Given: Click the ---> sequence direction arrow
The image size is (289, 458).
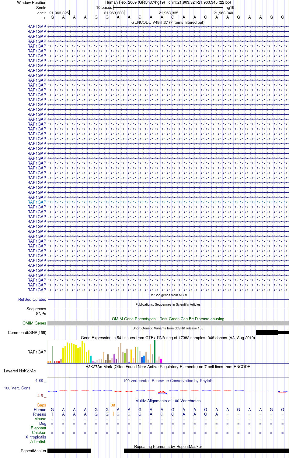Looking at the screenshot, I should tap(43, 18).
